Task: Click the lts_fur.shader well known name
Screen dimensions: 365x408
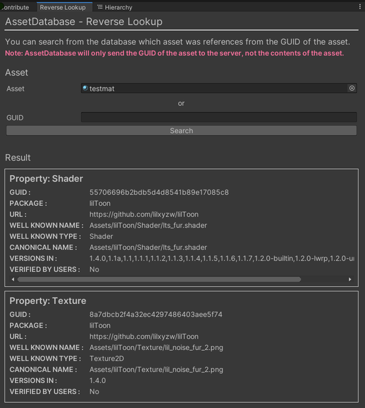Action: (148, 225)
